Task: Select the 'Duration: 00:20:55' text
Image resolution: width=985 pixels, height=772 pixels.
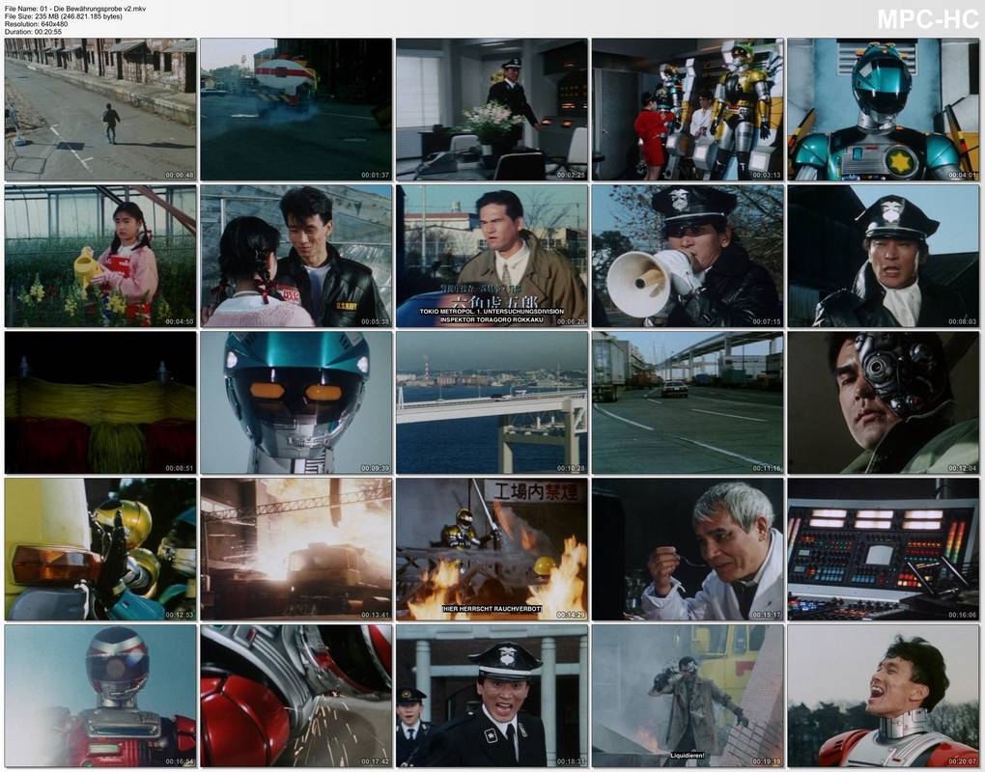Action: (x=33, y=32)
